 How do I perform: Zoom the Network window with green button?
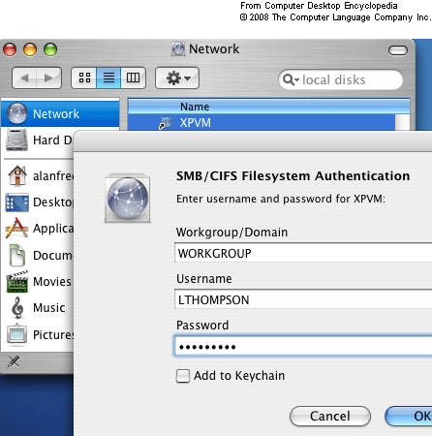coord(50,50)
